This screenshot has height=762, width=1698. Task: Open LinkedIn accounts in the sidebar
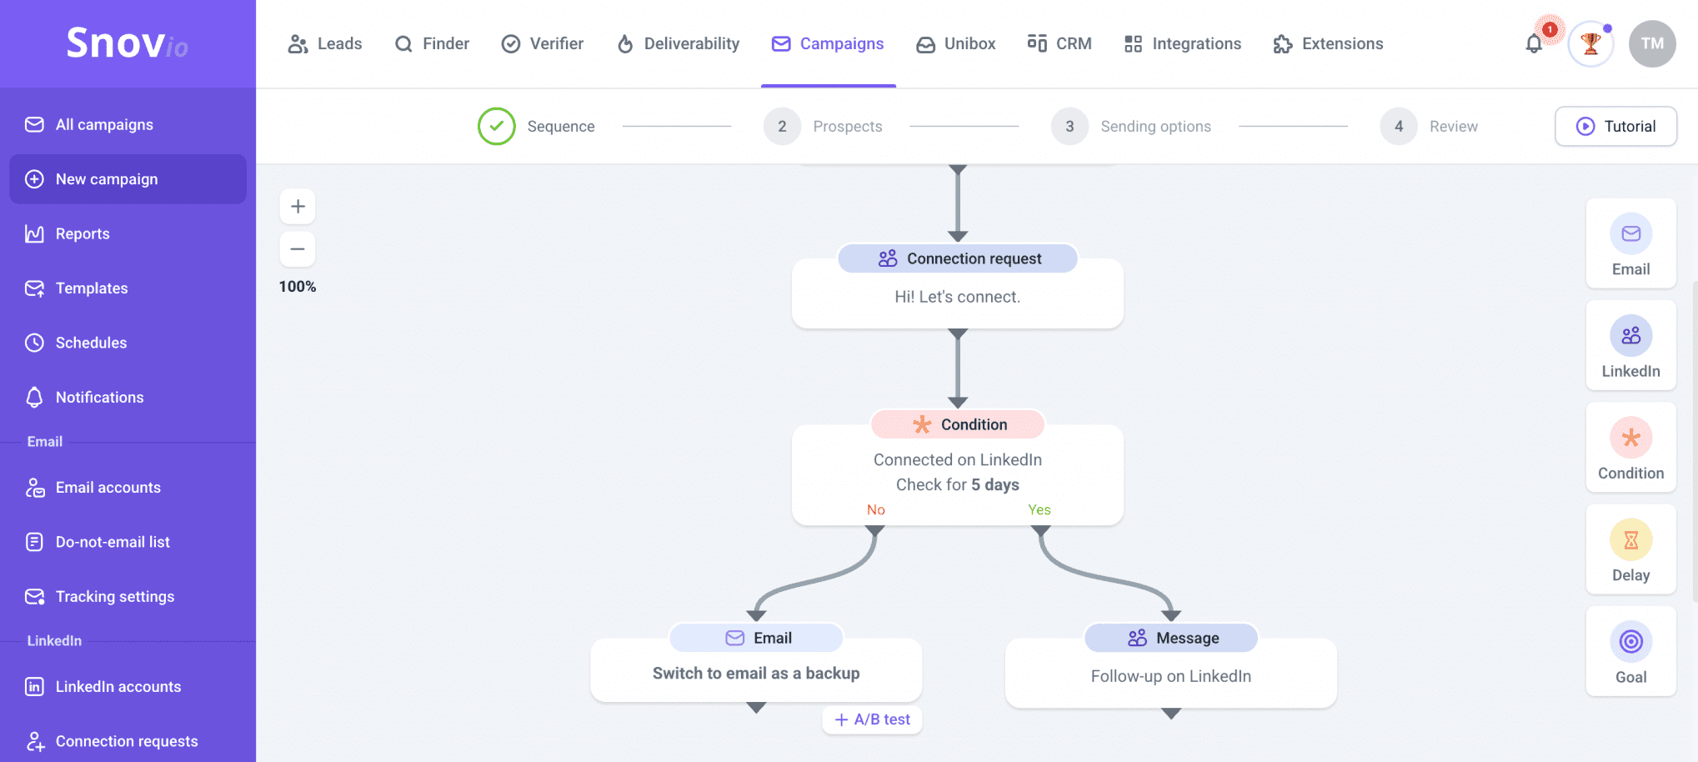pyautogui.click(x=118, y=687)
